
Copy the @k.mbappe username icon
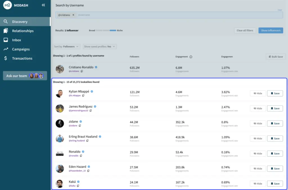click(x=83, y=96)
